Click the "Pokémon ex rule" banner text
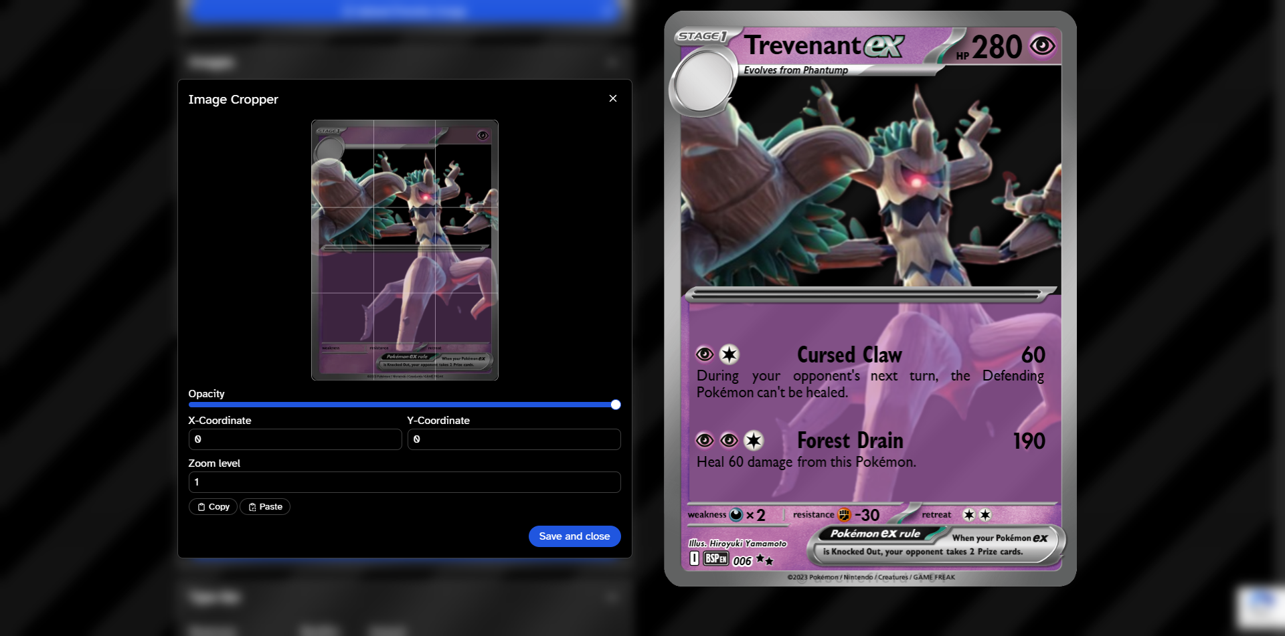The image size is (1285, 636). point(875,533)
